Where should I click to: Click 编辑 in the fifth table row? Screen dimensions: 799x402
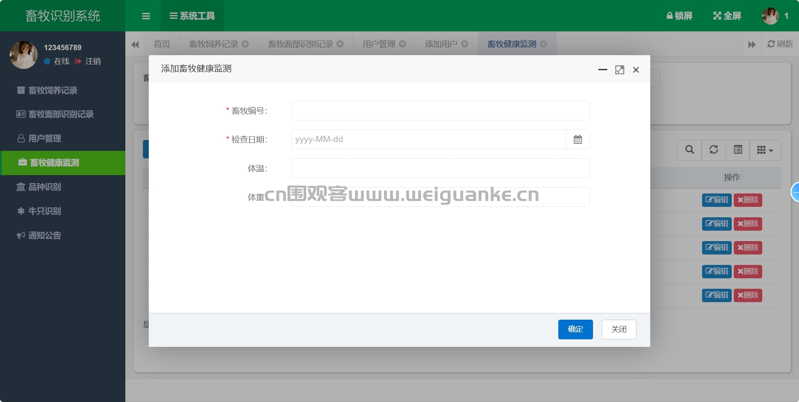(717, 295)
